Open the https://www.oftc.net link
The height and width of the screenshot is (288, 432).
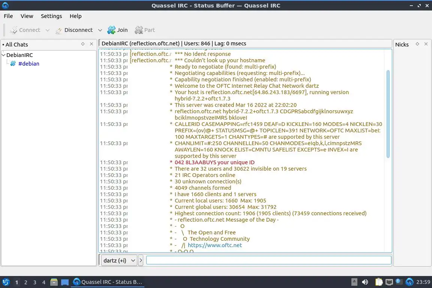click(x=214, y=245)
